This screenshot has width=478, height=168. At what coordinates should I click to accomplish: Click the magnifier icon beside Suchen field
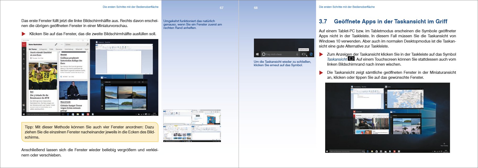tap(88, 44)
